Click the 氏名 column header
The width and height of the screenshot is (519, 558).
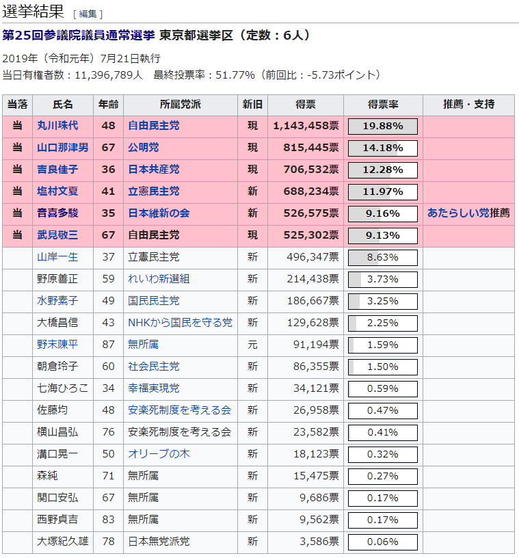pos(63,105)
